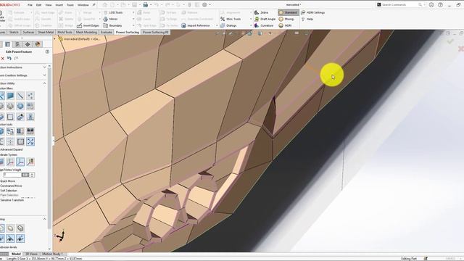
Task: Switch to the Power Surfacing RE tab
Action: point(156,32)
